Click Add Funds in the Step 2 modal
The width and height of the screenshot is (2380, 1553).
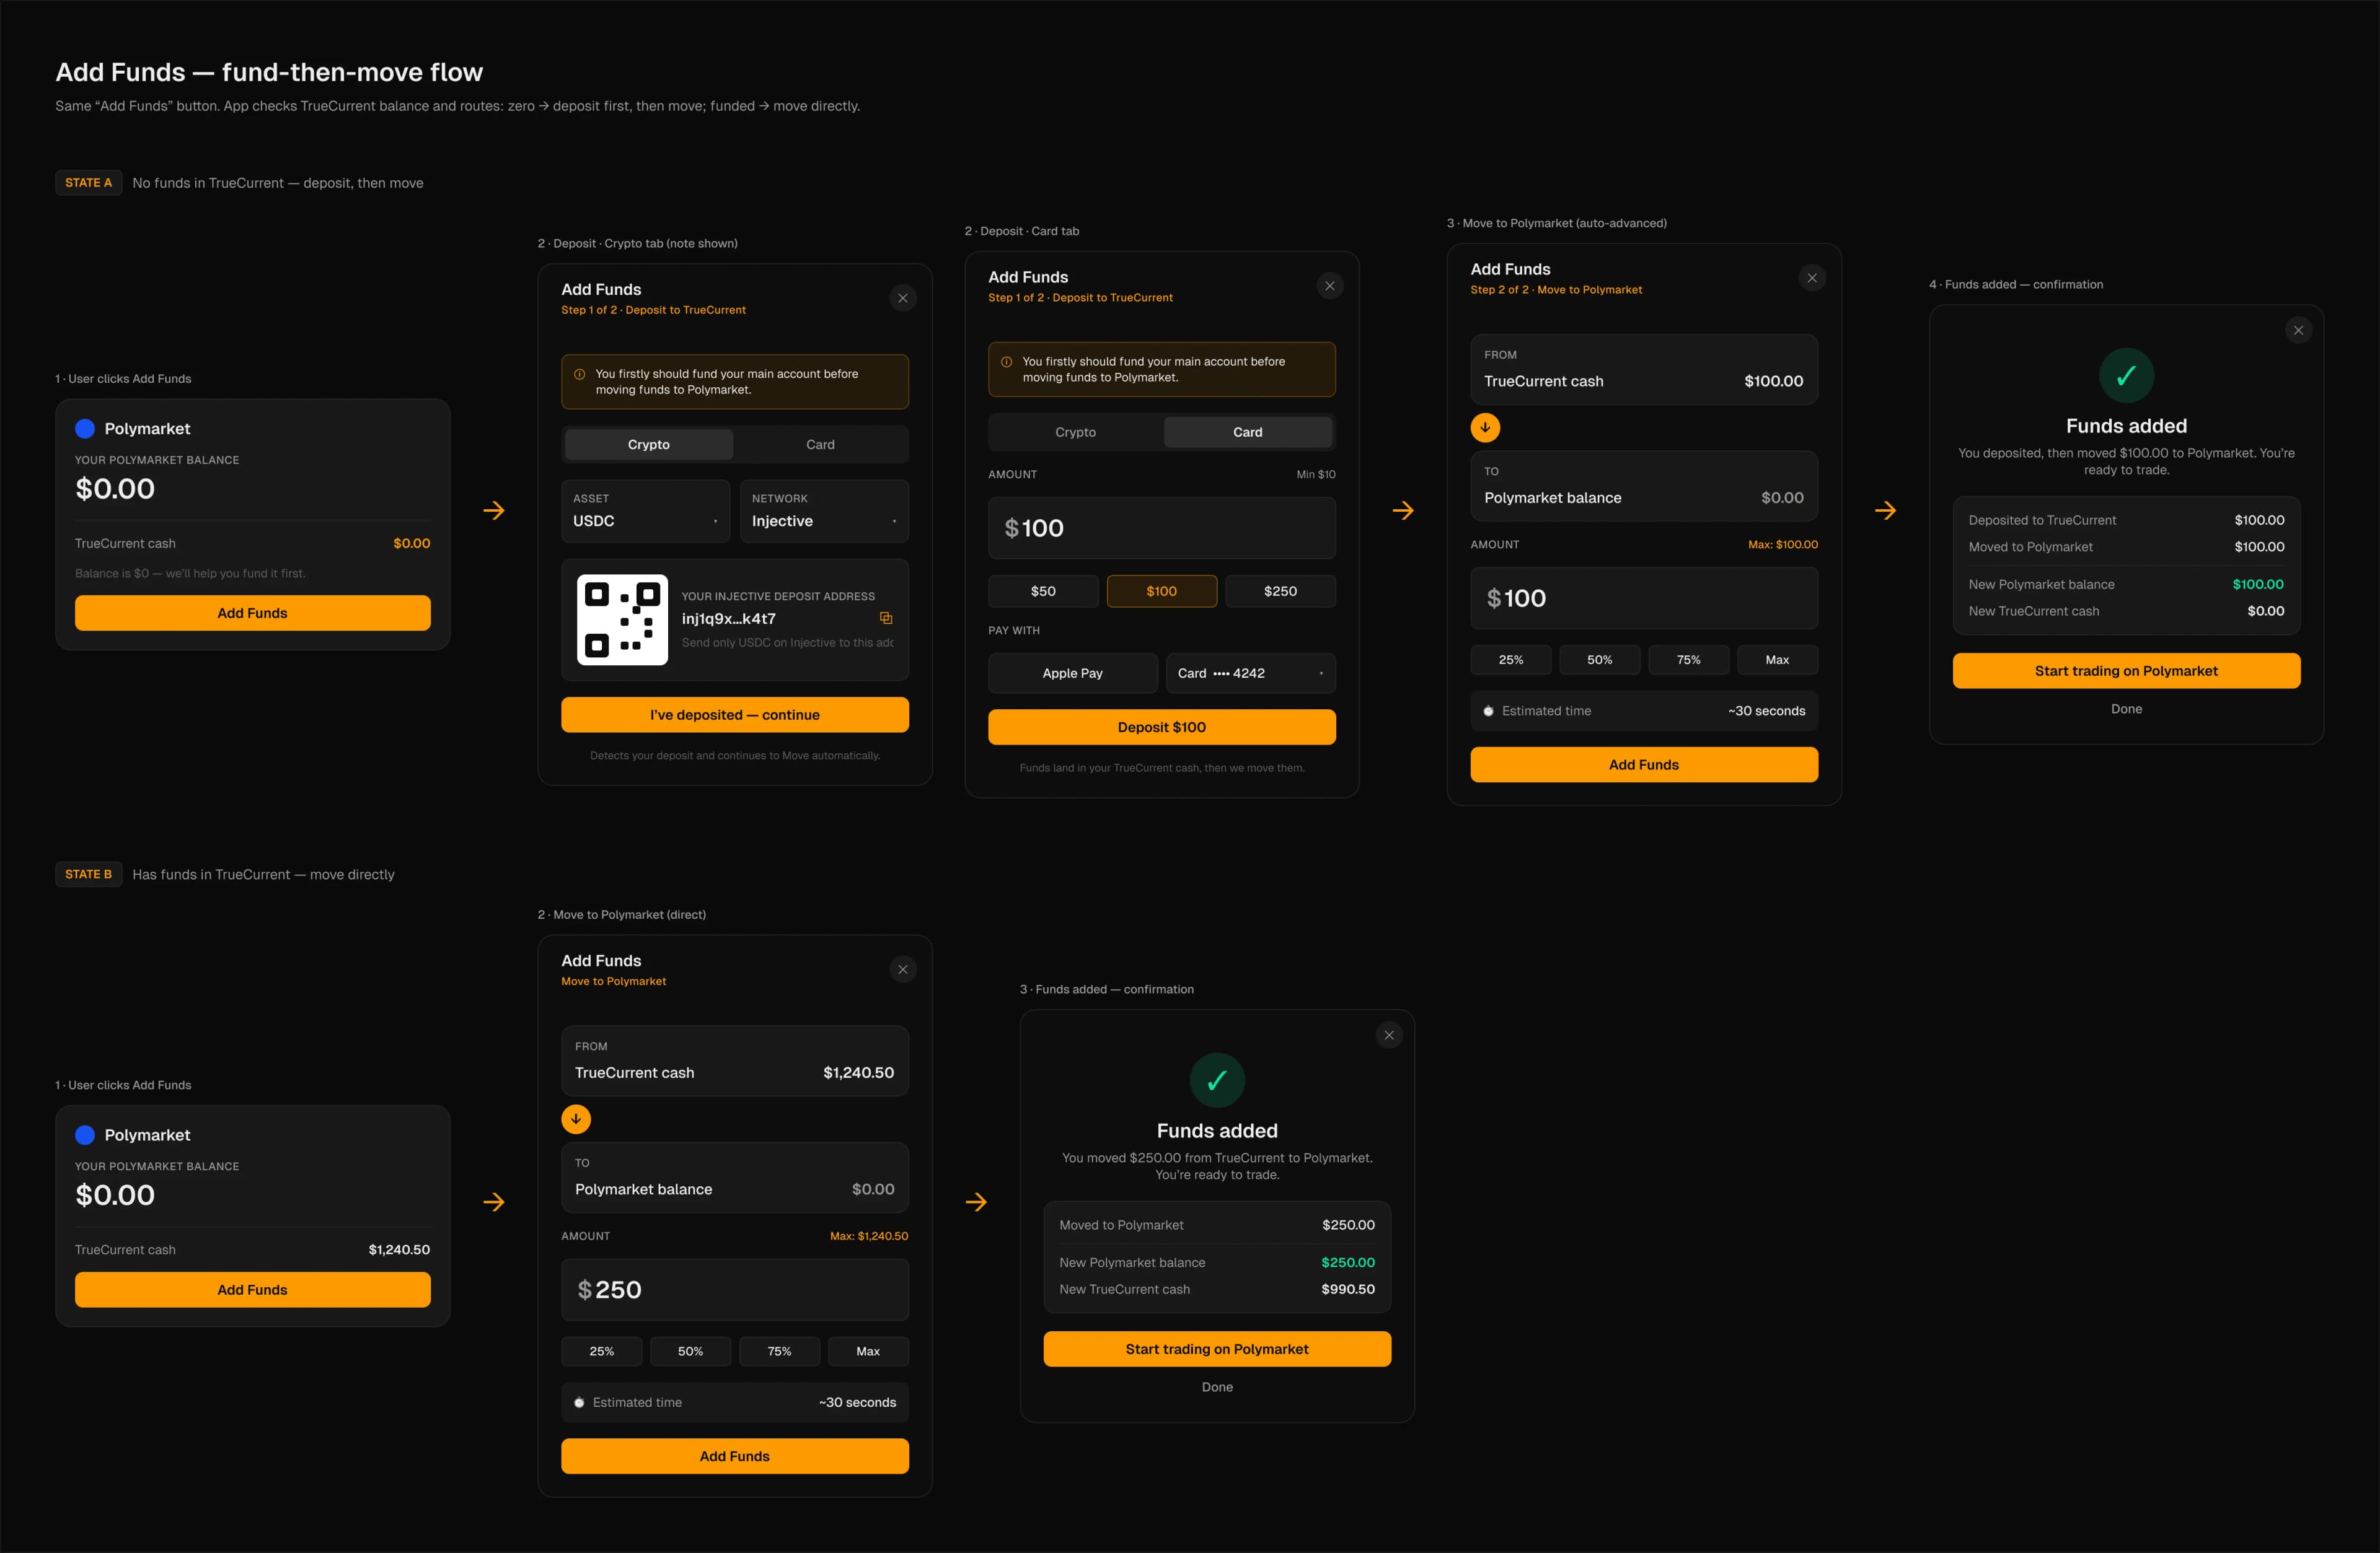[1644, 766]
